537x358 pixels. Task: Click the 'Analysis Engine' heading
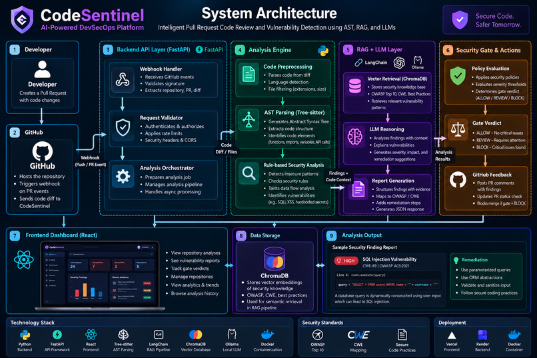(270, 50)
